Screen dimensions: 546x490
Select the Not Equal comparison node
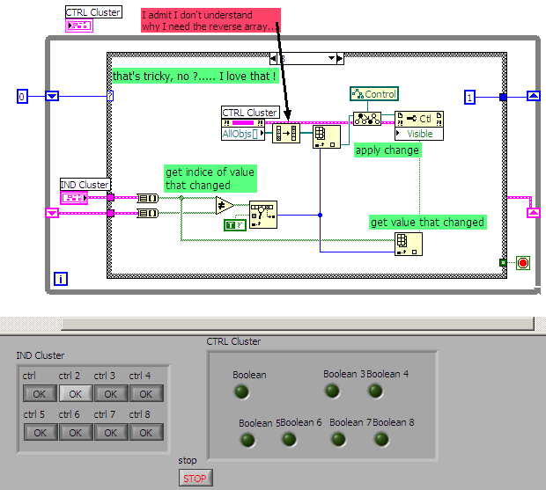pos(225,206)
